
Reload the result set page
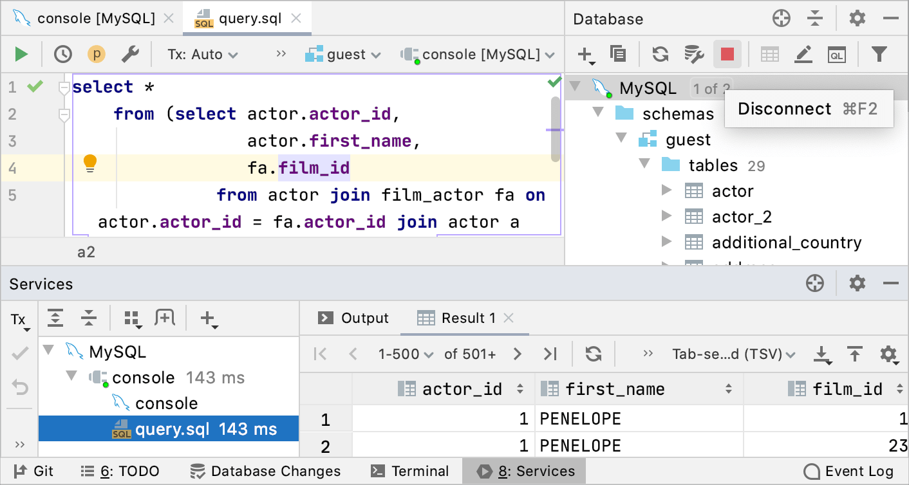pyautogui.click(x=592, y=354)
